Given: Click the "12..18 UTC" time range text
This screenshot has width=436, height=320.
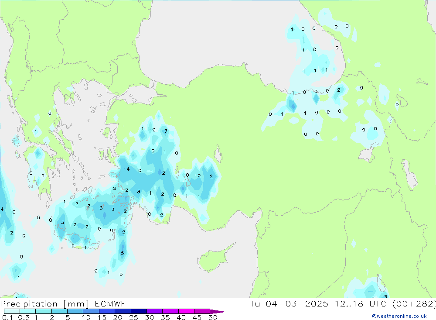Looking at the screenshot, I should [x=361, y=304].
